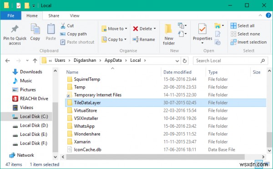The width and height of the screenshot is (273, 169).
Task: Click the Properties icon with red checkmark
Action: (202, 29)
